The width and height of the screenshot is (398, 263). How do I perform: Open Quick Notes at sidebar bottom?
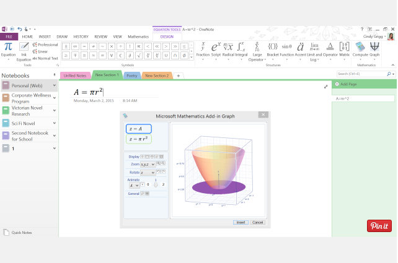click(x=18, y=232)
